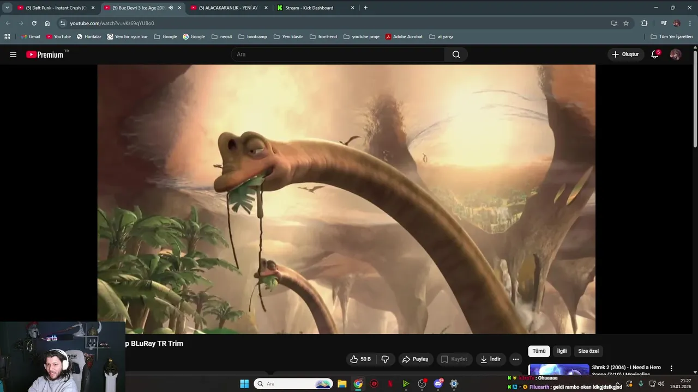Open Tüm Yer İşaretleri bookmarks folder

671,36
